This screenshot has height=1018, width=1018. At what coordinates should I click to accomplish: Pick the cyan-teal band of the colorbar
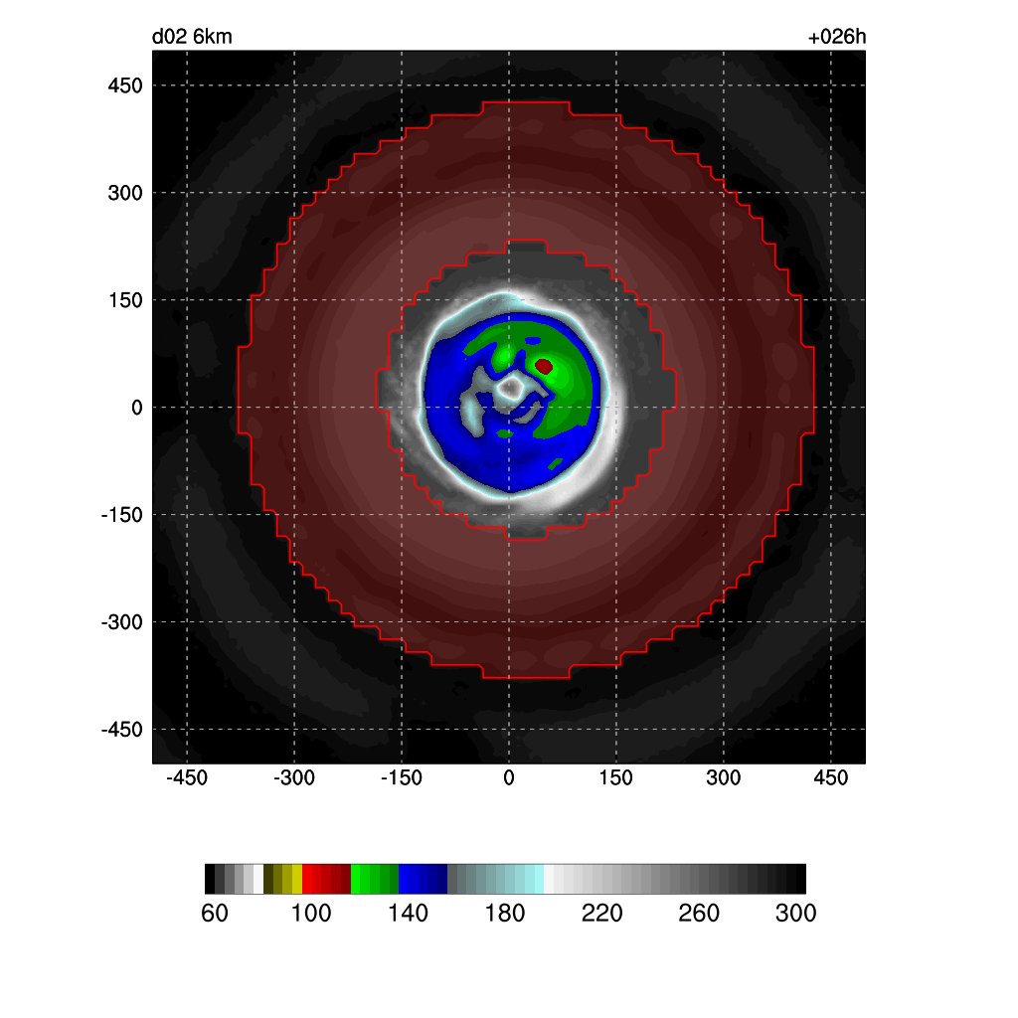[495, 879]
